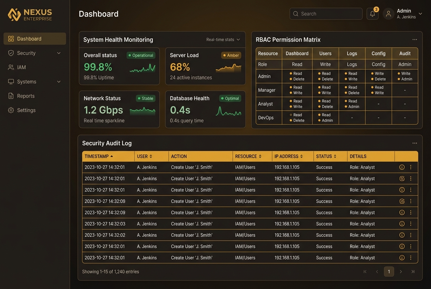Screen dimensions: 431x289
Task: Open kebab menu on 14:32:02 log row
Action: 411,235
